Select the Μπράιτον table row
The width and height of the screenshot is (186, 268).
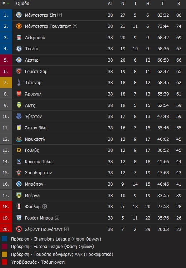pos(93,184)
